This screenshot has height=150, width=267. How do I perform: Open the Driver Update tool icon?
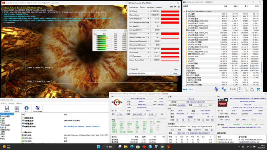tap(37, 108)
